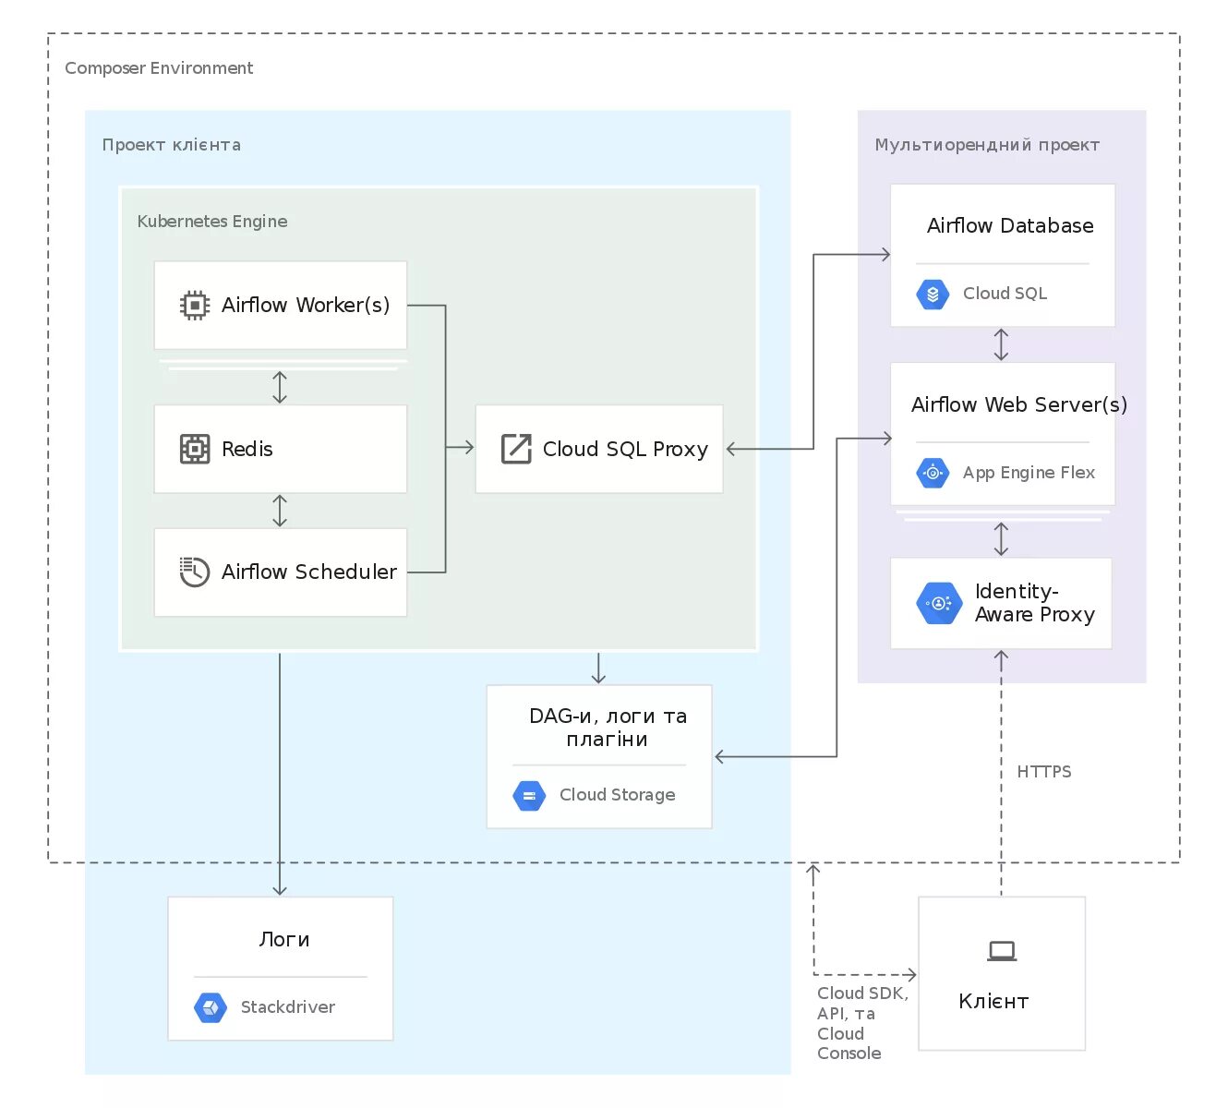Click the Identity-Aware Proxy hexagon icon
The image size is (1228, 1108).
click(939, 603)
